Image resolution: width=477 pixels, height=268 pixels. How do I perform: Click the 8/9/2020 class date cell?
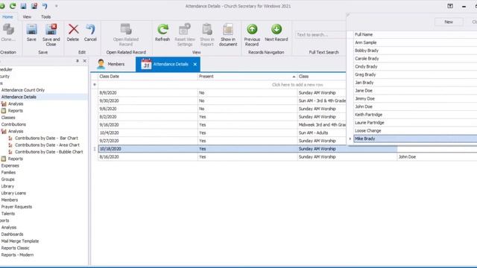coord(148,92)
